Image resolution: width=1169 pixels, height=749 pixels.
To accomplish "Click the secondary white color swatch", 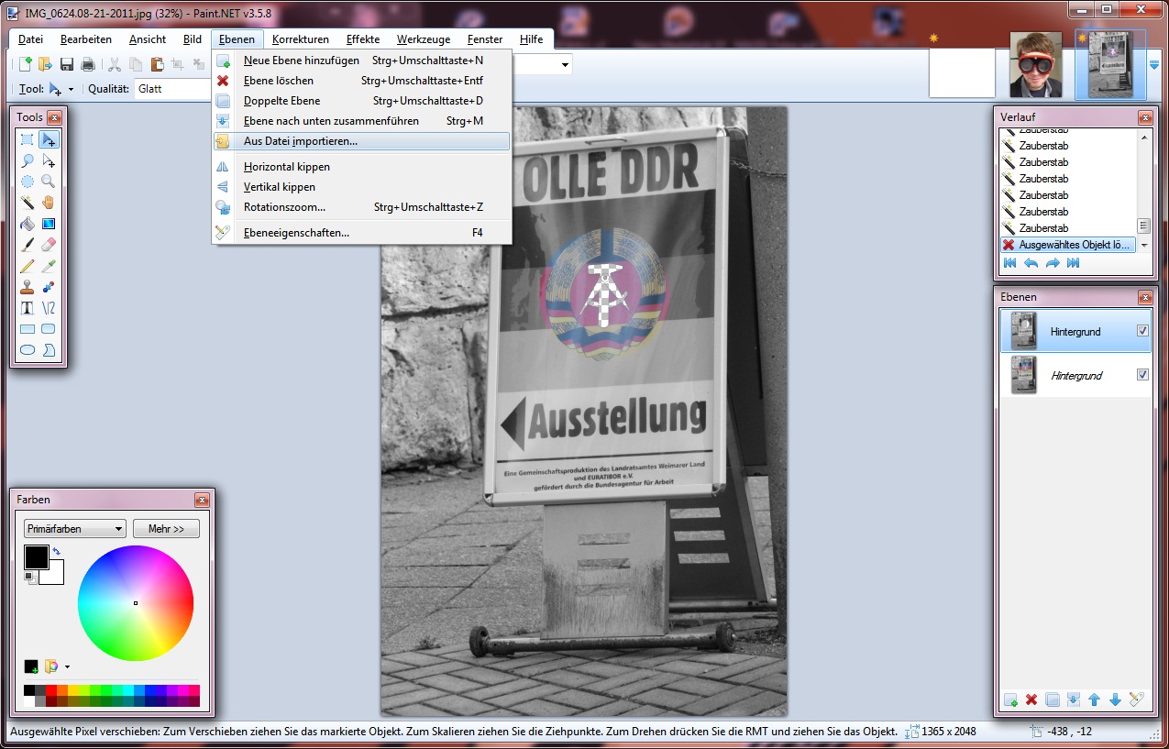I will point(55,576).
